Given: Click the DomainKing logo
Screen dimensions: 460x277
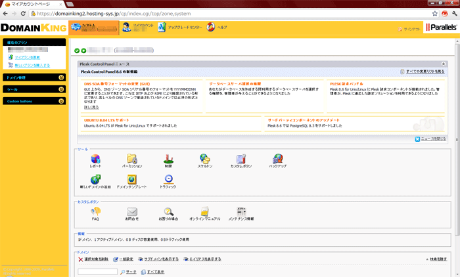Looking at the screenshot, I should [34, 28].
